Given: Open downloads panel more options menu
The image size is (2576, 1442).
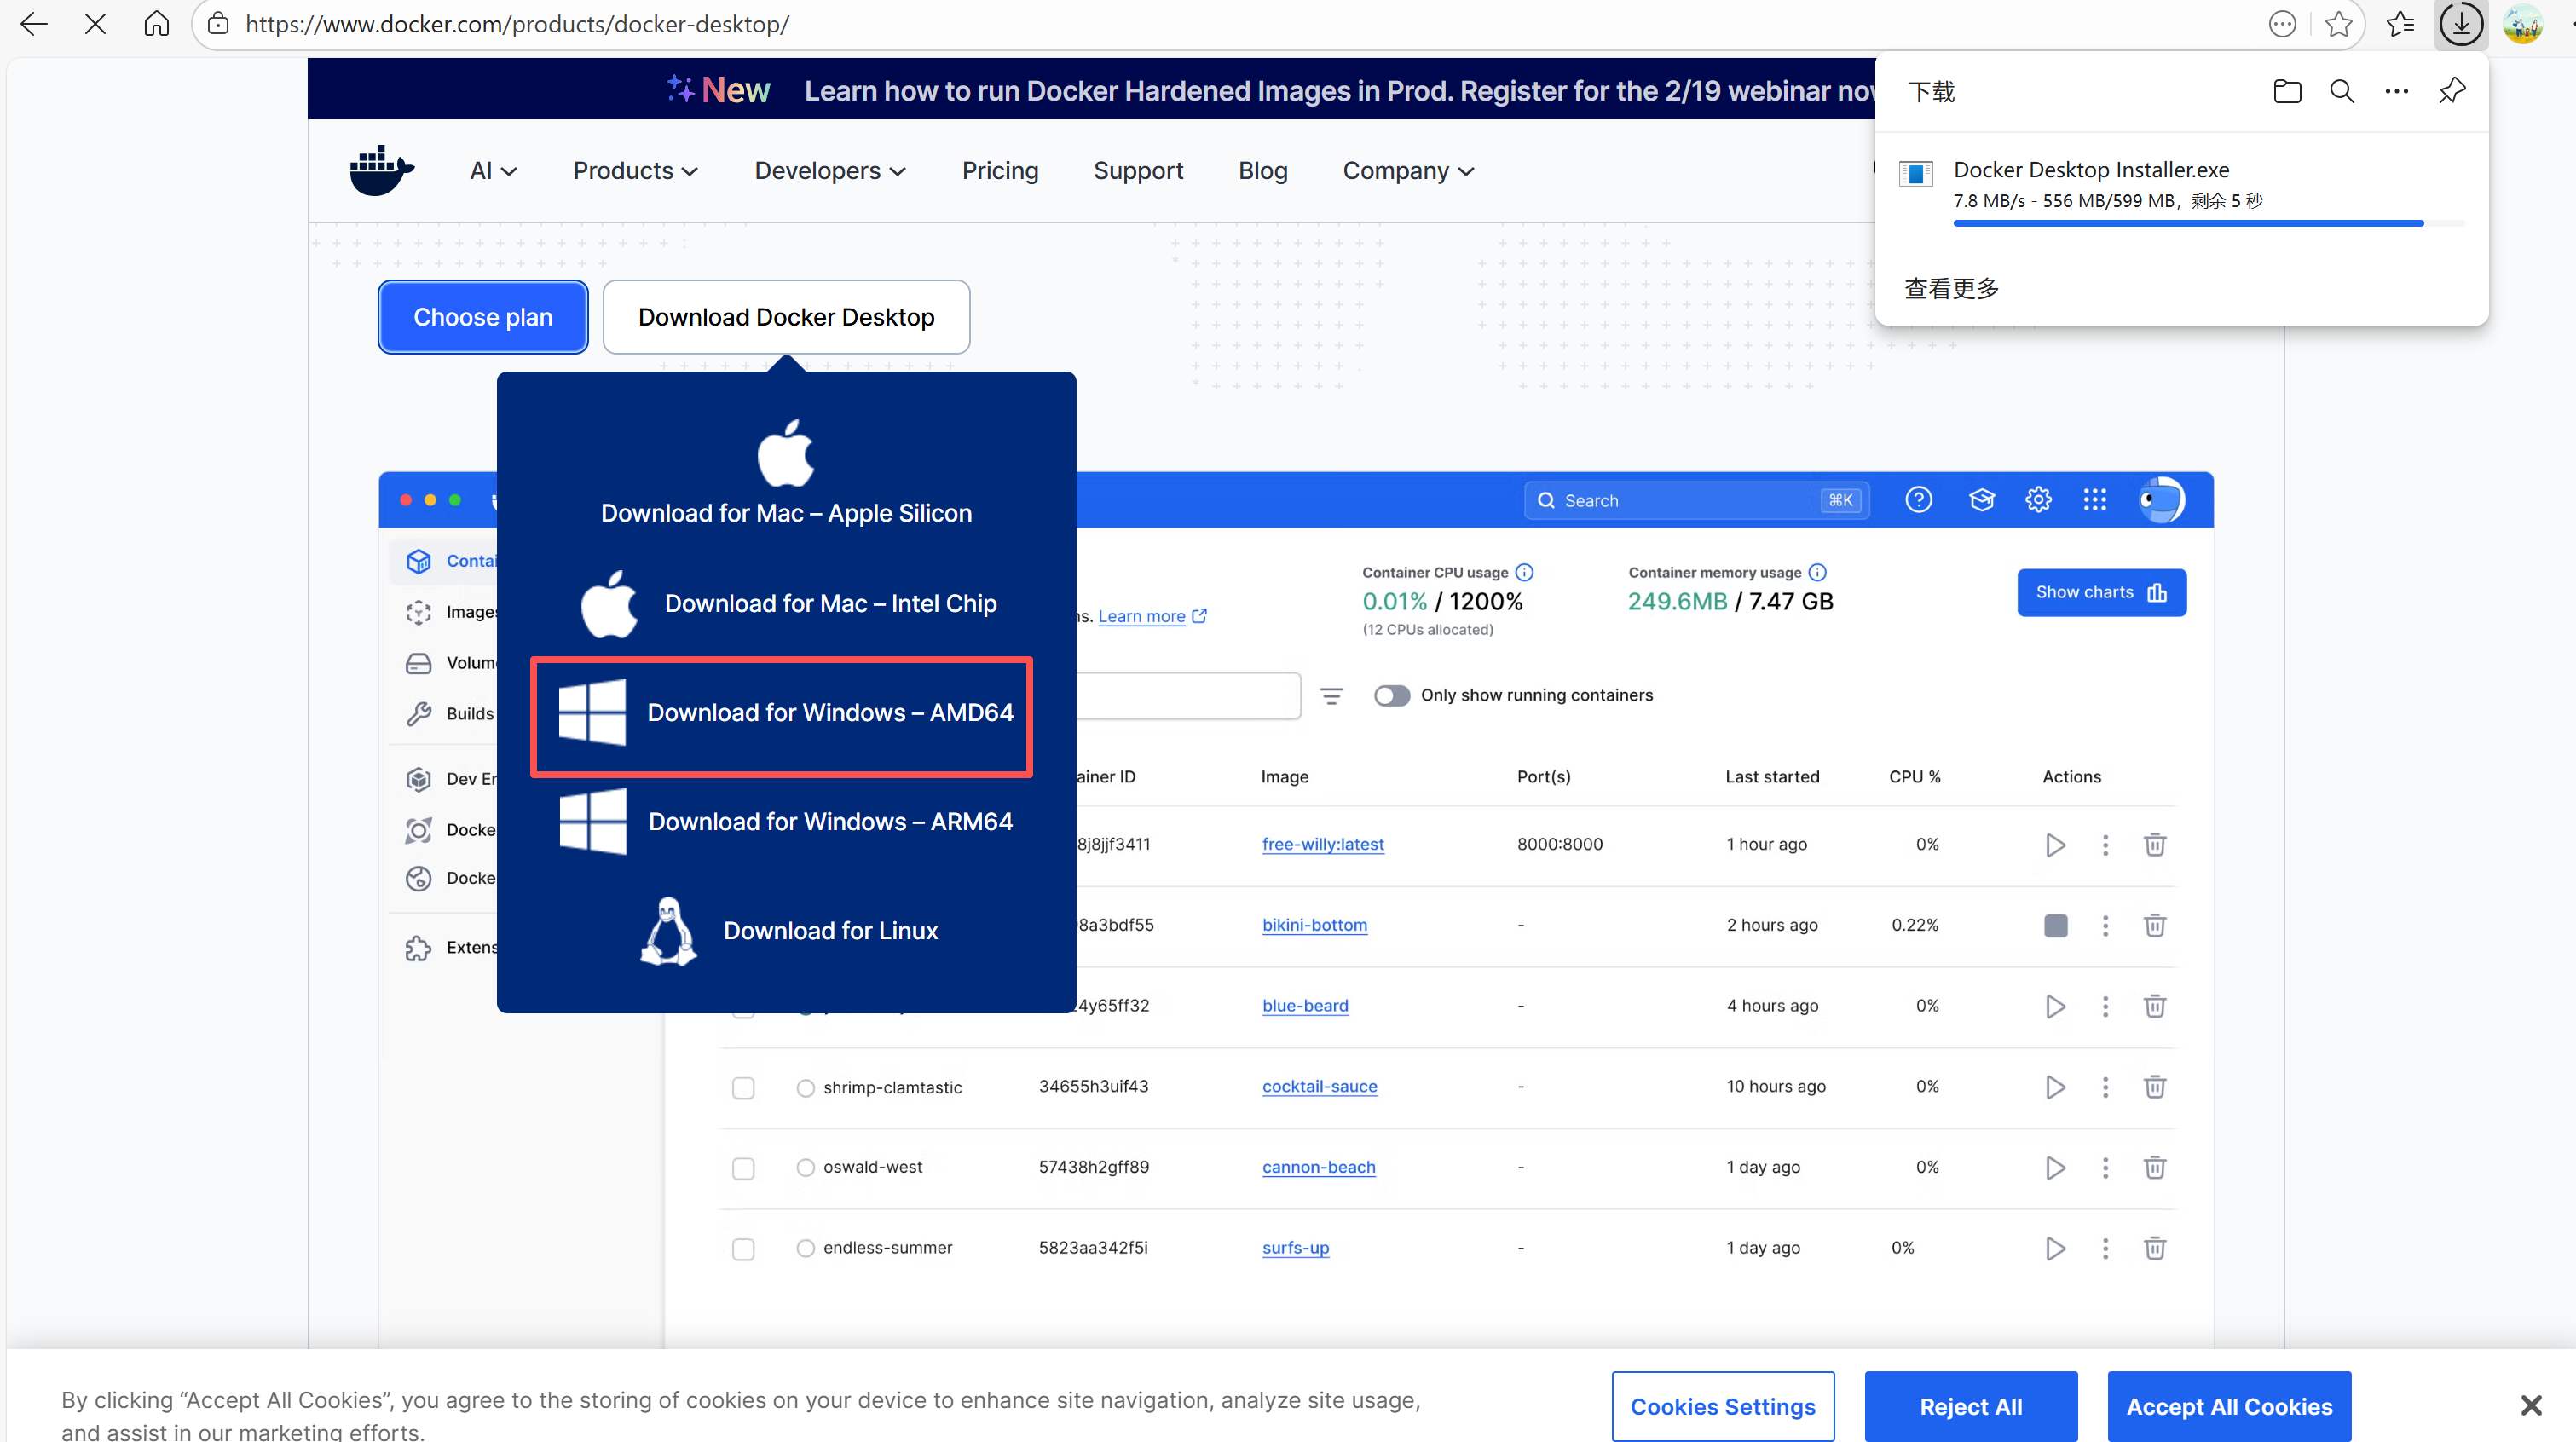Looking at the screenshot, I should pos(2396,92).
